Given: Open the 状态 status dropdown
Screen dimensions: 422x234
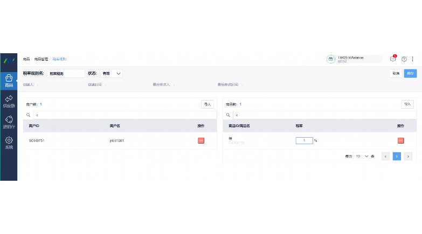Looking at the screenshot, I should pos(111,73).
